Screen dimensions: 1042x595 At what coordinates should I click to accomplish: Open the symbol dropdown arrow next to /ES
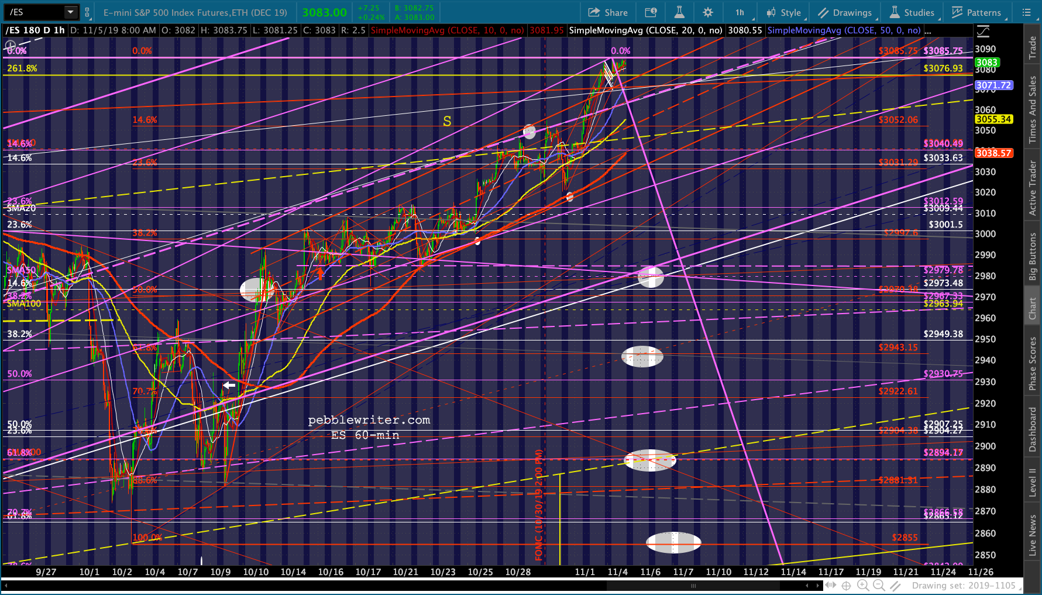[x=70, y=12]
